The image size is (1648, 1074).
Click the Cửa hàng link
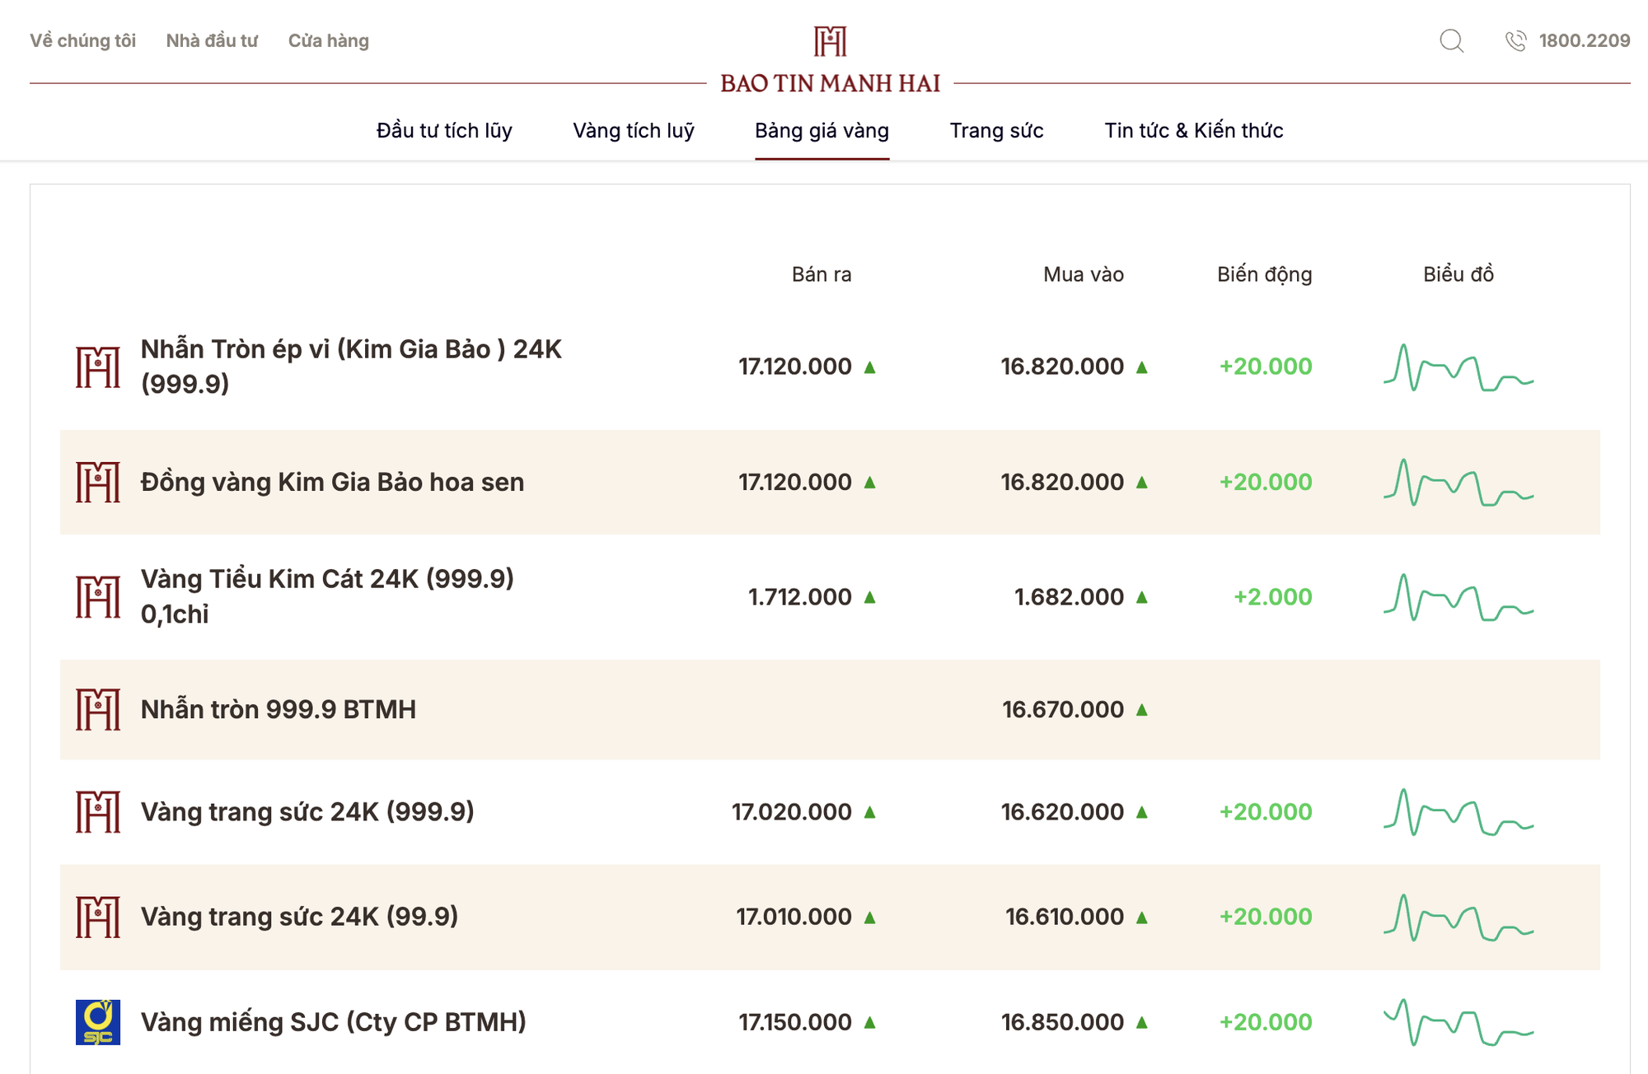pos(328,40)
